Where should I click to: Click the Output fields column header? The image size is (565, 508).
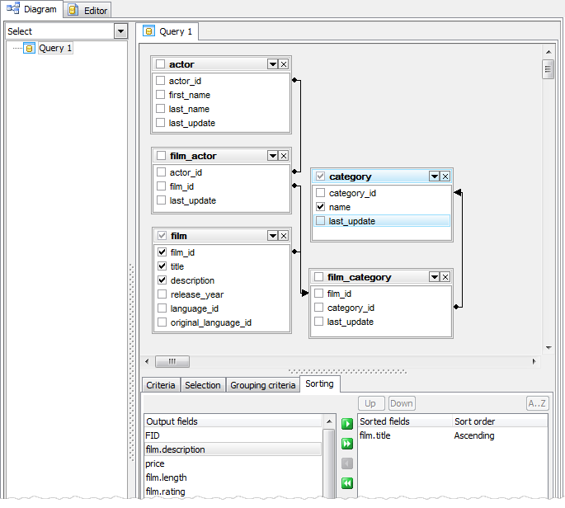pyautogui.click(x=233, y=421)
